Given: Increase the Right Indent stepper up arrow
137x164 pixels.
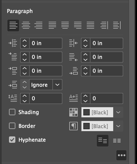Looking at the screenshot, I should (85, 41).
